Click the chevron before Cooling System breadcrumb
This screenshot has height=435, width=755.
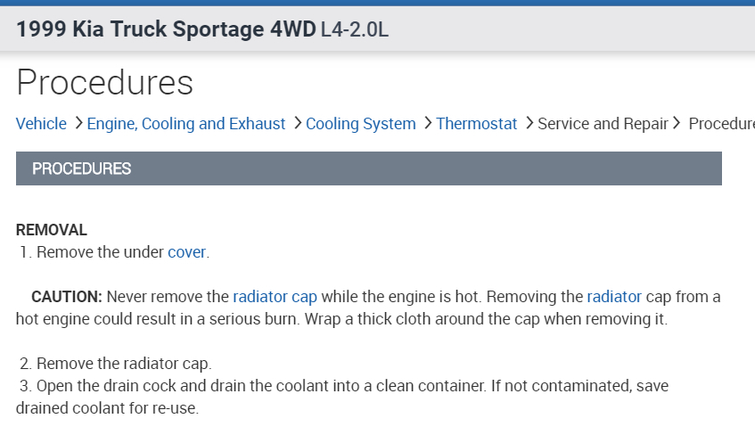click(297, 123)
